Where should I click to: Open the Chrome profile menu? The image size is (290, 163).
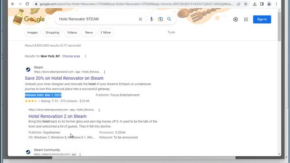point(269,4)
